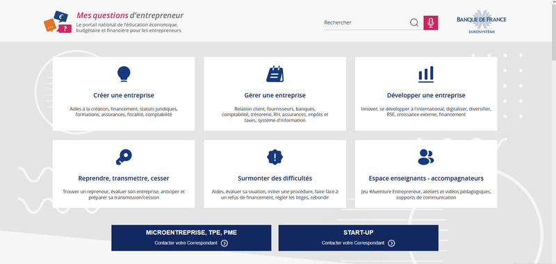
Task: Activate the pink microphone voice search button
Action: [430, 23]
